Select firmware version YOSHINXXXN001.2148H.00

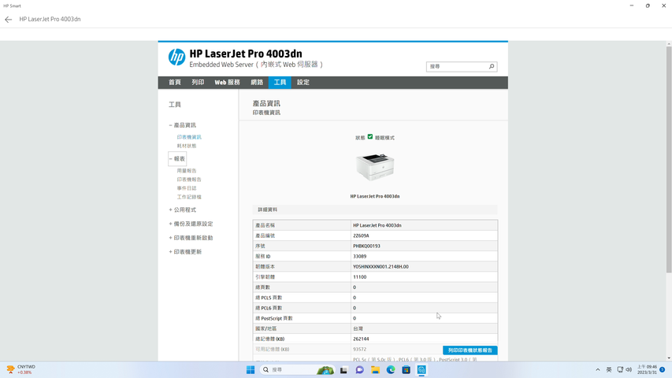click(381, 267)
